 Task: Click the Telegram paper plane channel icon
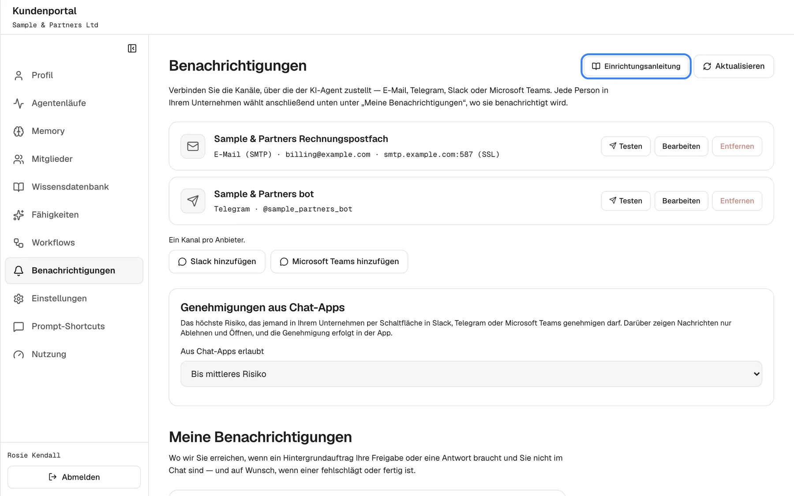[x=193, y=201]
